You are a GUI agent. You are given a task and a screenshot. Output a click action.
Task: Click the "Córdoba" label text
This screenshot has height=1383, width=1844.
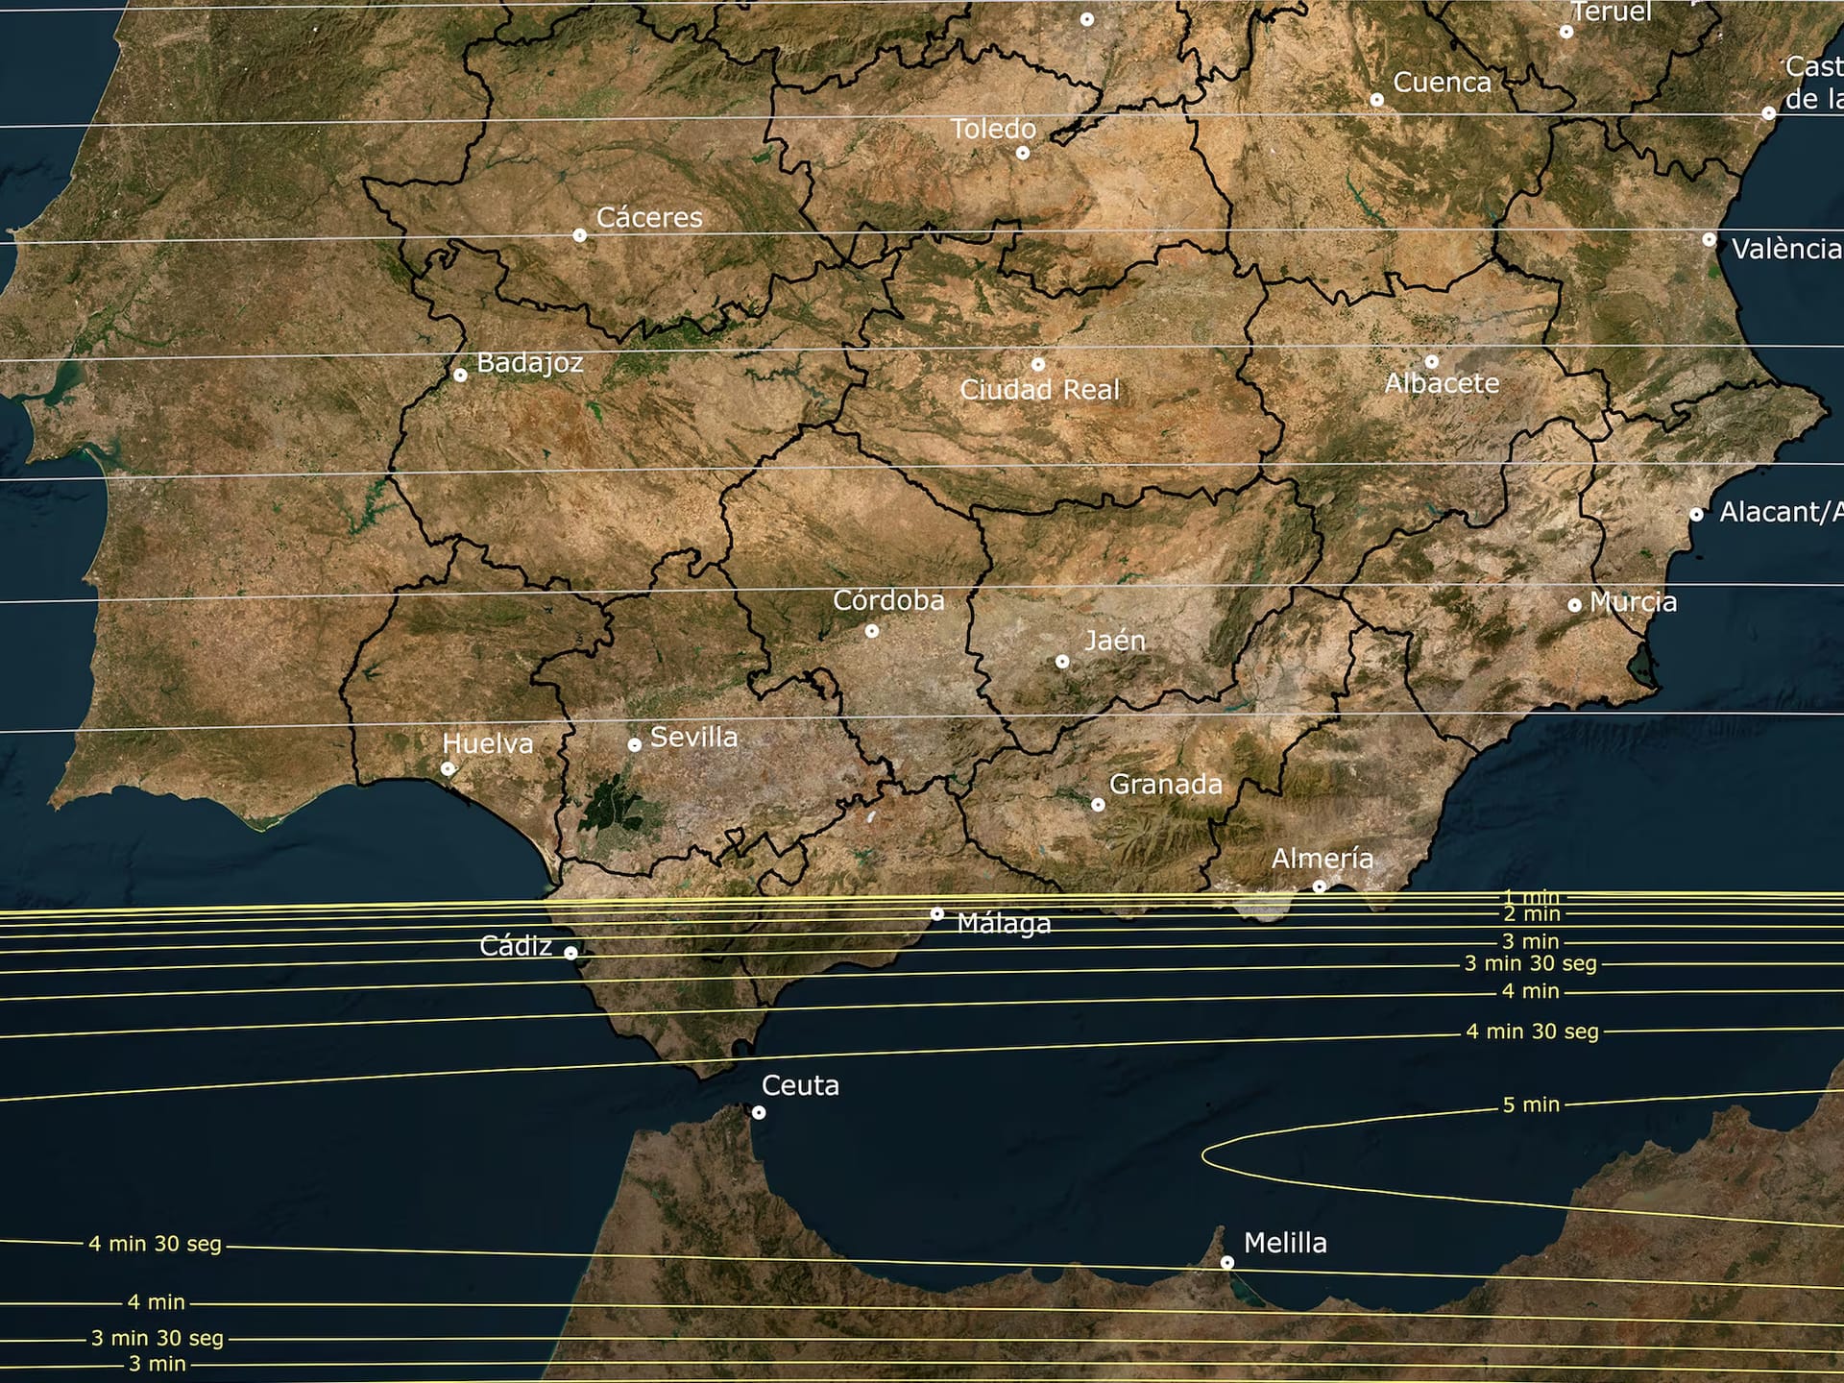click(889, 601)
